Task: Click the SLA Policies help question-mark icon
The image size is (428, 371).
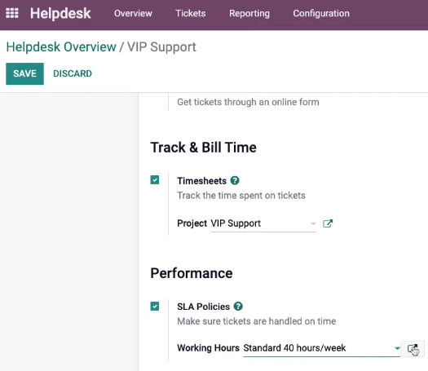Action: [238, 307]
